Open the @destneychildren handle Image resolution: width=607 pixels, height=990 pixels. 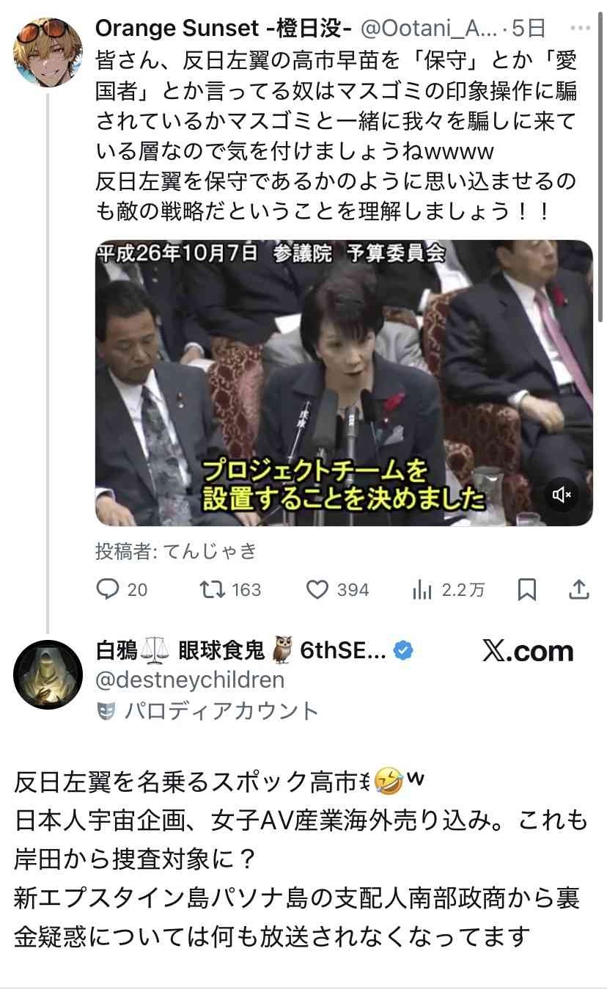click(190, 680)
